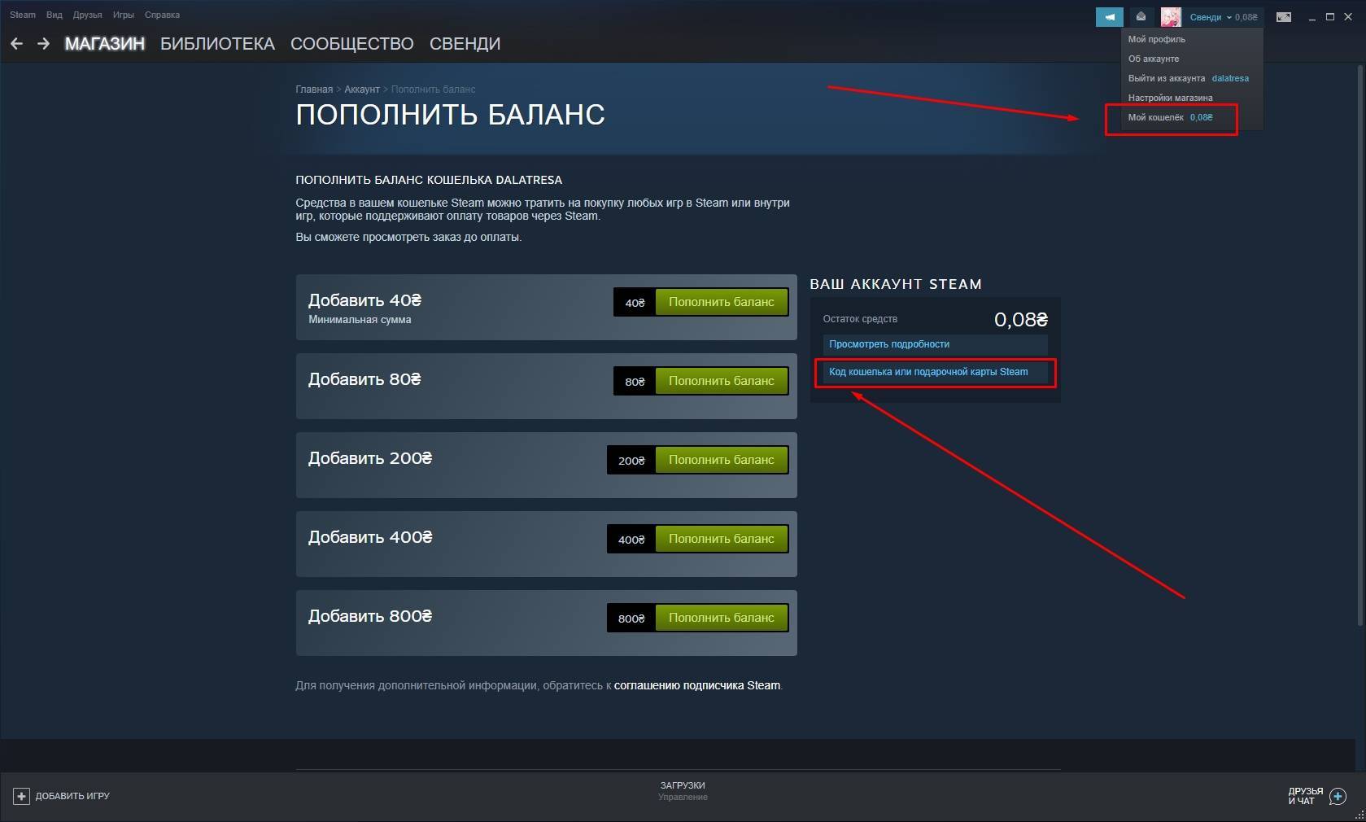
Task: Click the Add Game plus icon
Action: point(21,796)
